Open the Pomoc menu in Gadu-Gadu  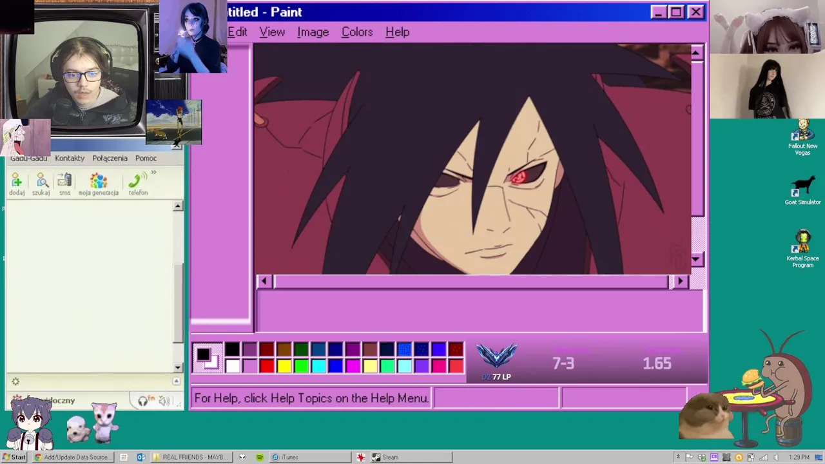[x=146, y=158]
